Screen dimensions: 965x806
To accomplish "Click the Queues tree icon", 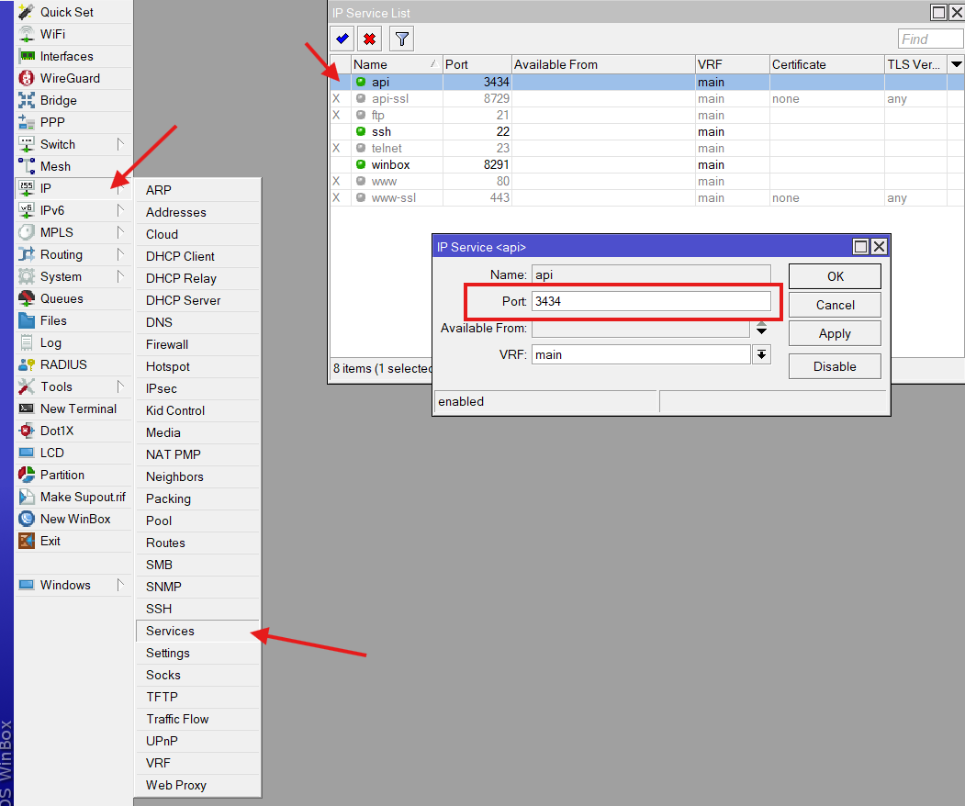I will click(x=27, y=298).
